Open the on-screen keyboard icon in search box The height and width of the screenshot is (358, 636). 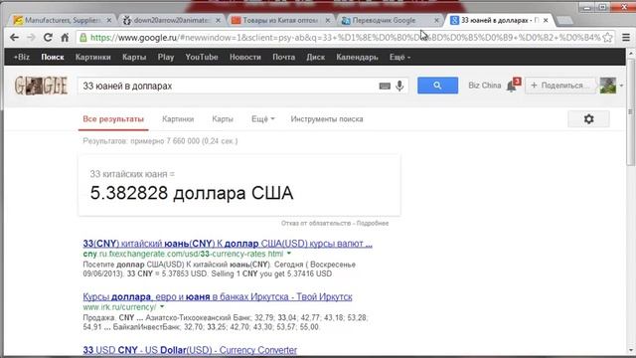pyautogui.click(x=385, y=87)
